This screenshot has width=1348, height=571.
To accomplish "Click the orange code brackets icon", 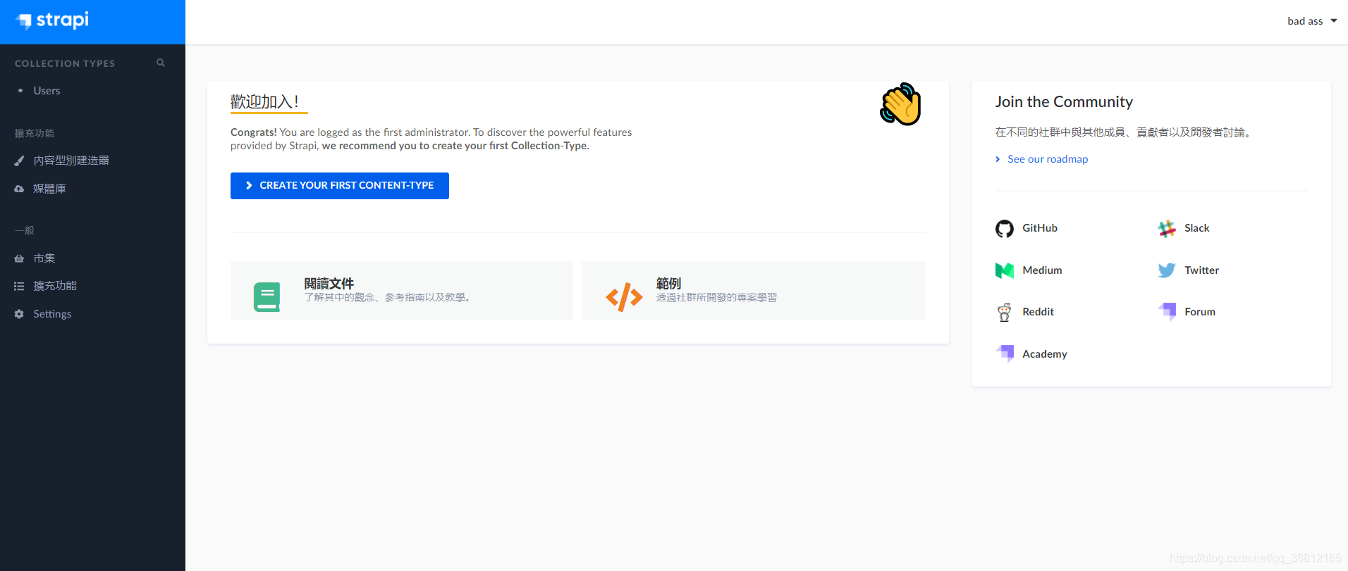I will tap(624, 297).
